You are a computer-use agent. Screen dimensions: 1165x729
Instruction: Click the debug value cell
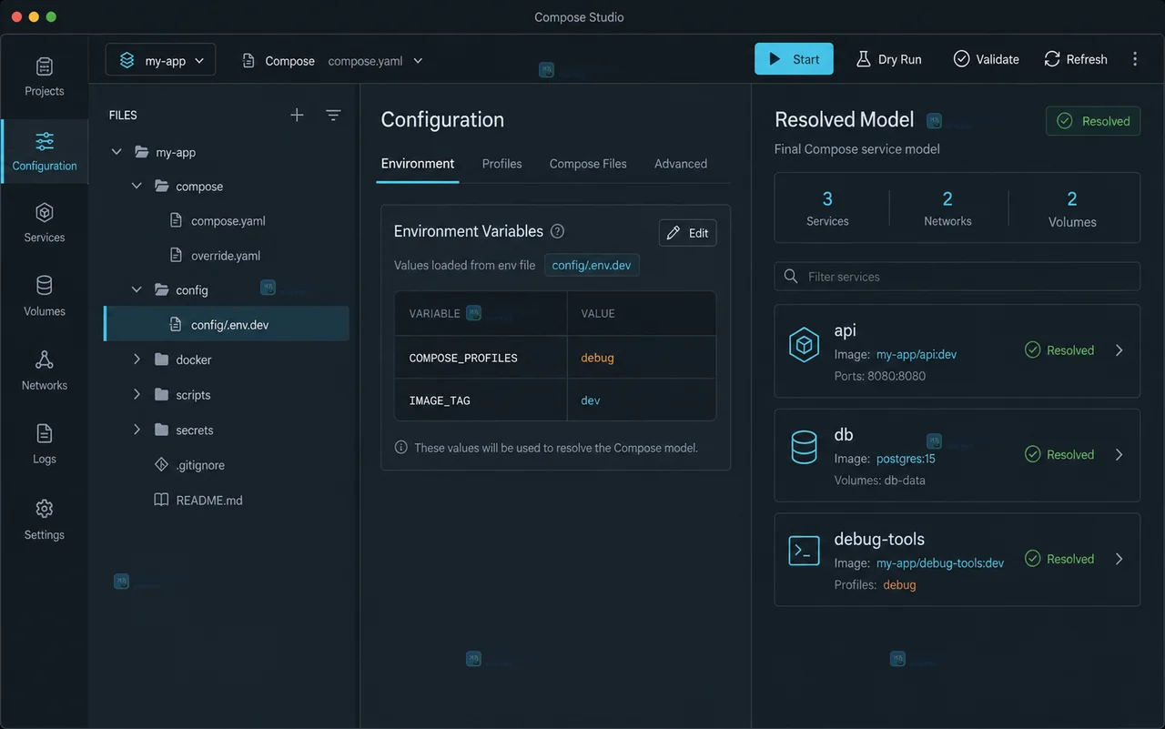coord(642,358)
